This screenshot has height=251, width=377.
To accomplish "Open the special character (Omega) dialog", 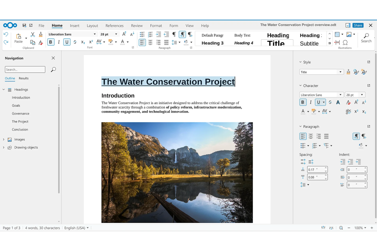I will tap(345, 43).
